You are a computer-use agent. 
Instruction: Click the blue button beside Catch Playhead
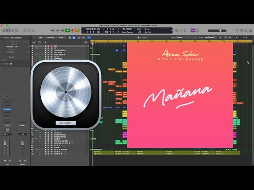[x=89, y=37]
